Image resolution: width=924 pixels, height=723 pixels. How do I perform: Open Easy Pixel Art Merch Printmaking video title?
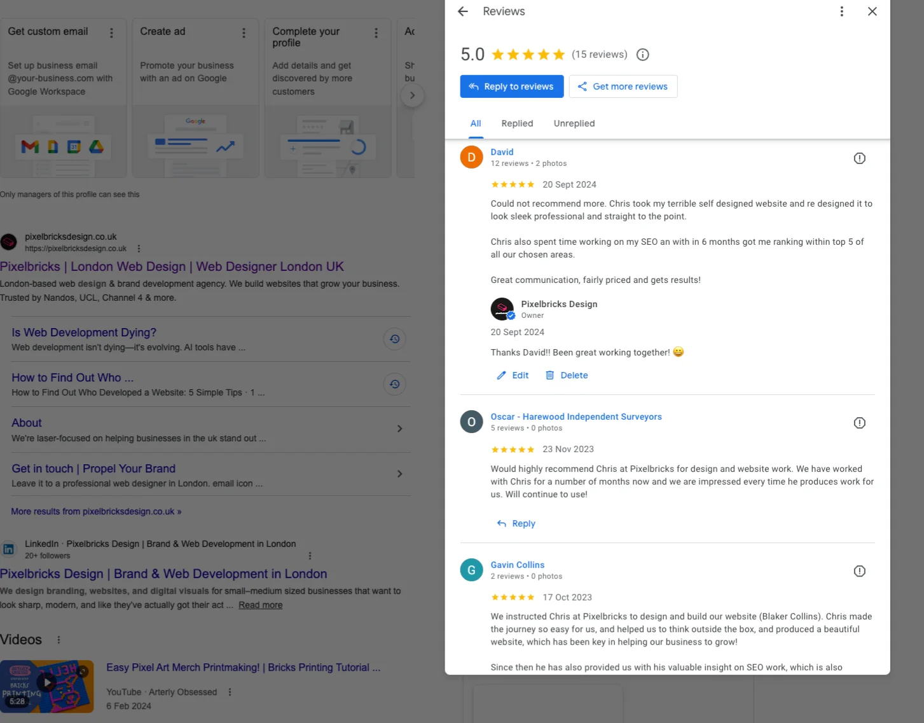point(244,668)
